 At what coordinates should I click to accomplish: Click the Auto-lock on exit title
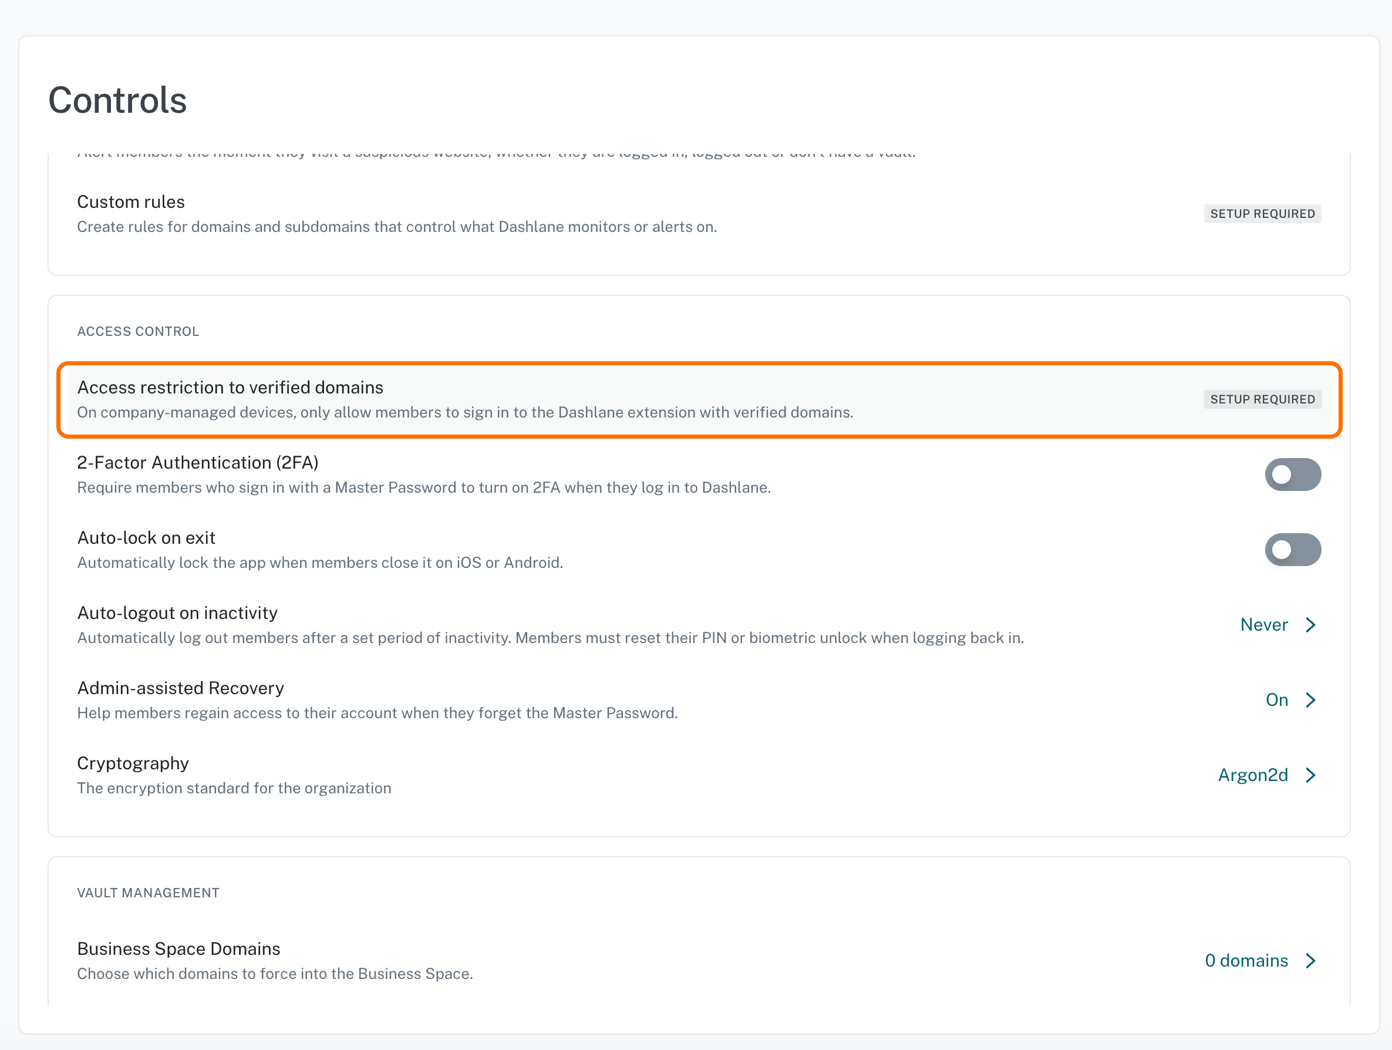[x=146, y=539]
